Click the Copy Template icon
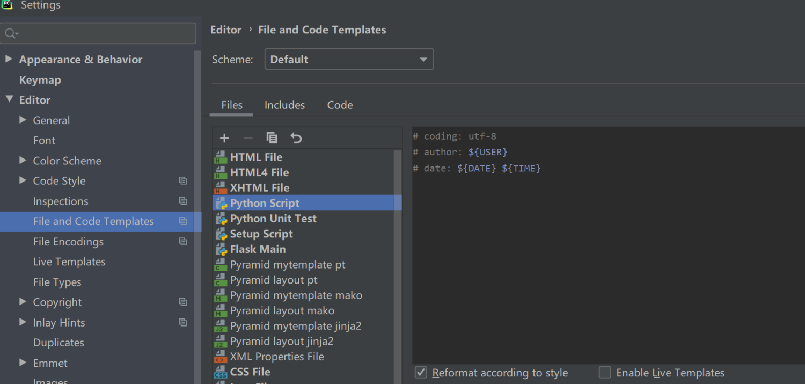Image resolution: width=805 pixels, height=384 pixels. [272, 138]
